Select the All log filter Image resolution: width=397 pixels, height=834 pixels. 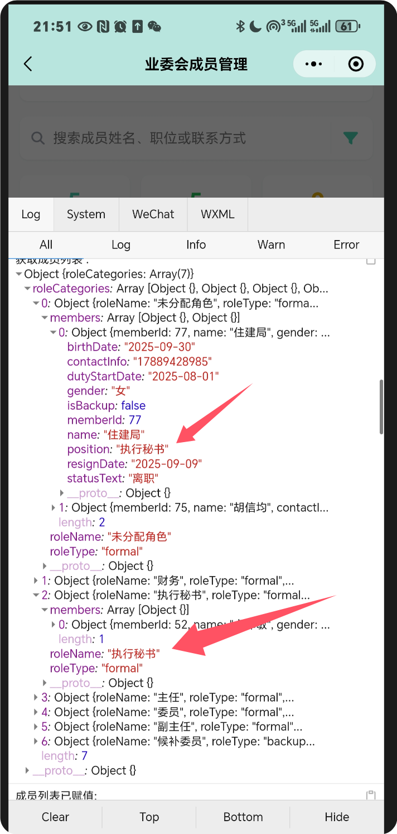[46, 245]
